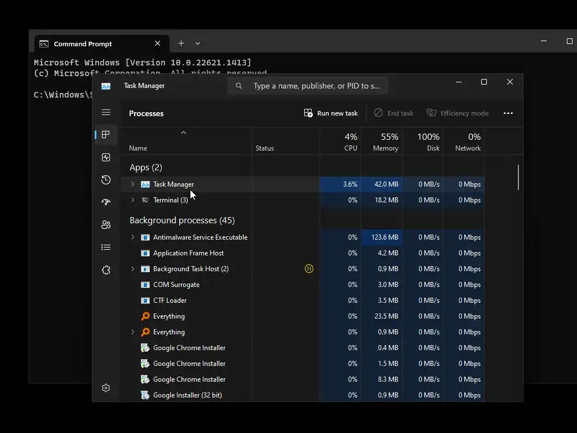Click the 123.6 MB memory cell

pyautogui.click(x=381, y=237)
